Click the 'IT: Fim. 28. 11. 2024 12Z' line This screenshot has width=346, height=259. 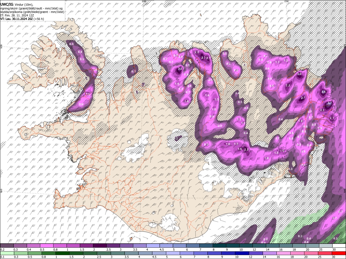point(17,15)
